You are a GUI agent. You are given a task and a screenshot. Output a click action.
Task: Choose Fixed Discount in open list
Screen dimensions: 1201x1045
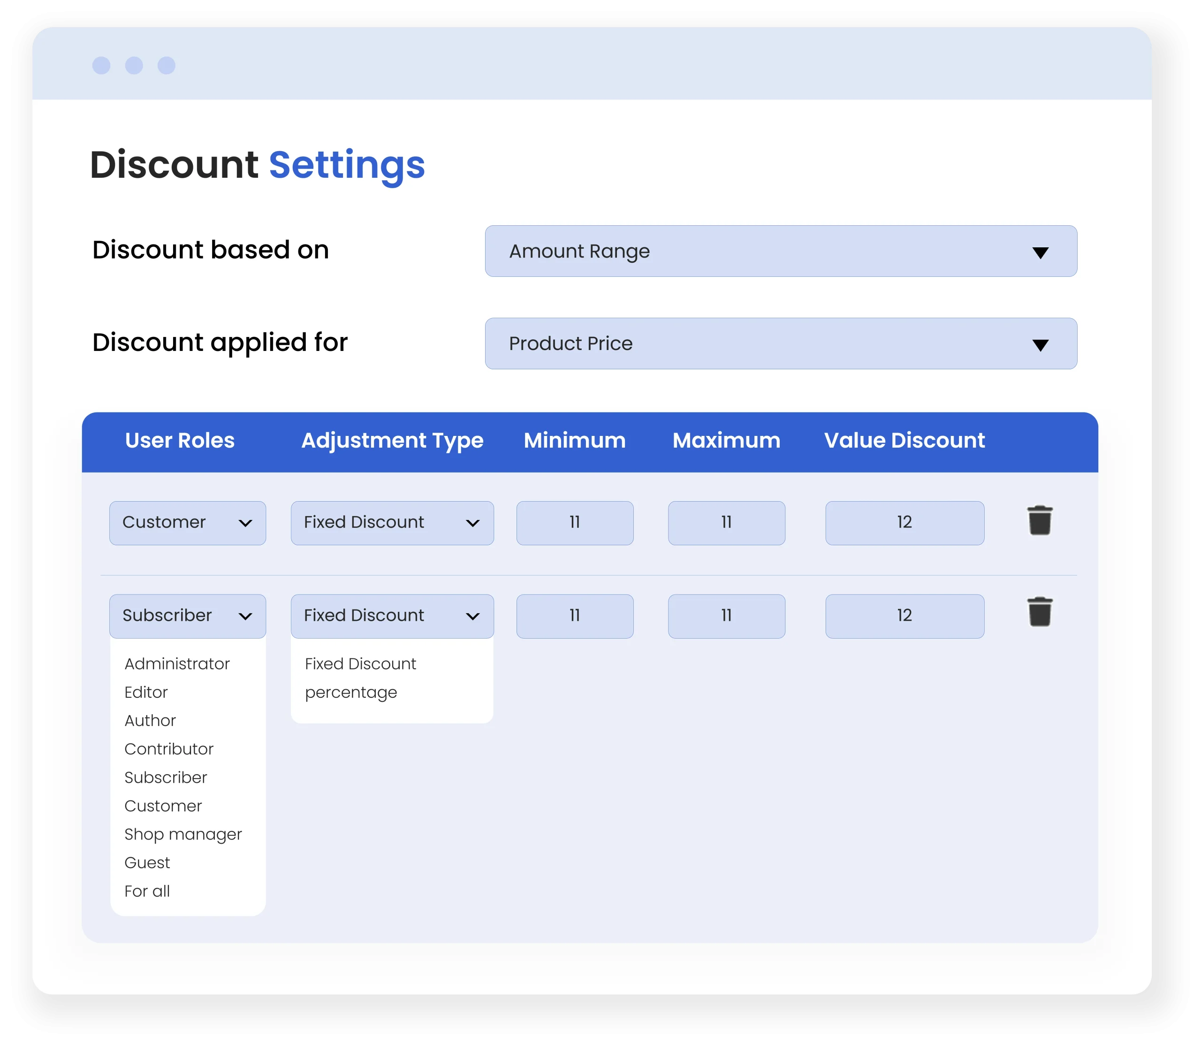click(x=360, y=664)
